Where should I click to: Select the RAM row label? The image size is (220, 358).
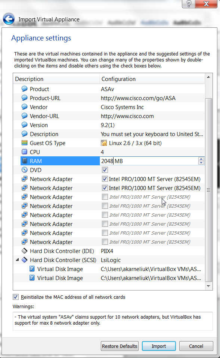[x=36, y=161]
